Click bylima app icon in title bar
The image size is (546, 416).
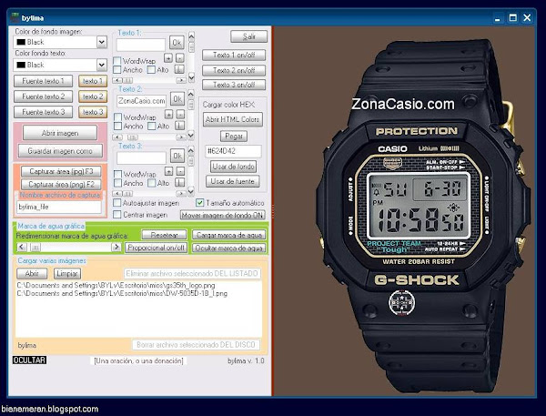point(15,17)
